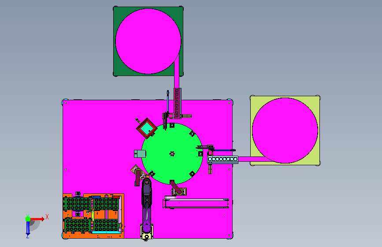Pick the upper-right part tray on orange plate
The height and width of the screenshot is (247, 382).
106,203
